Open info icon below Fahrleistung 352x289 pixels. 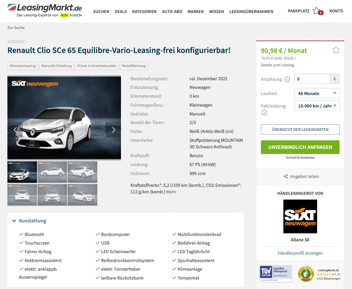264,113
